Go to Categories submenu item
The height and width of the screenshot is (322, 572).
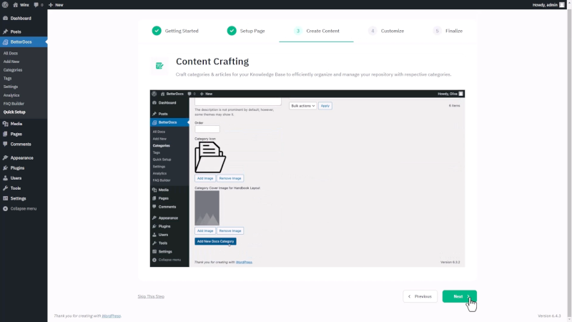[x=13, y=70]
